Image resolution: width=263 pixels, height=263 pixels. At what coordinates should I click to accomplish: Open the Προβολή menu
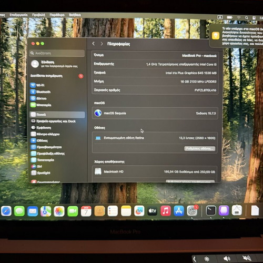[x=38, y=15]
